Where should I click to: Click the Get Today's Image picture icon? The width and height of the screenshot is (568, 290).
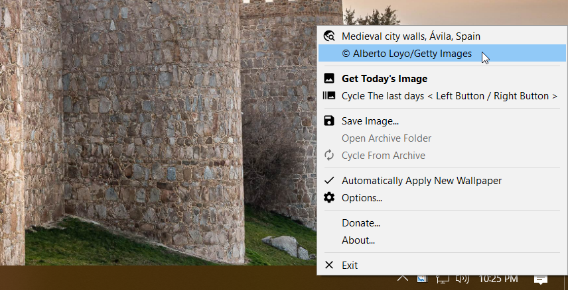329,78
